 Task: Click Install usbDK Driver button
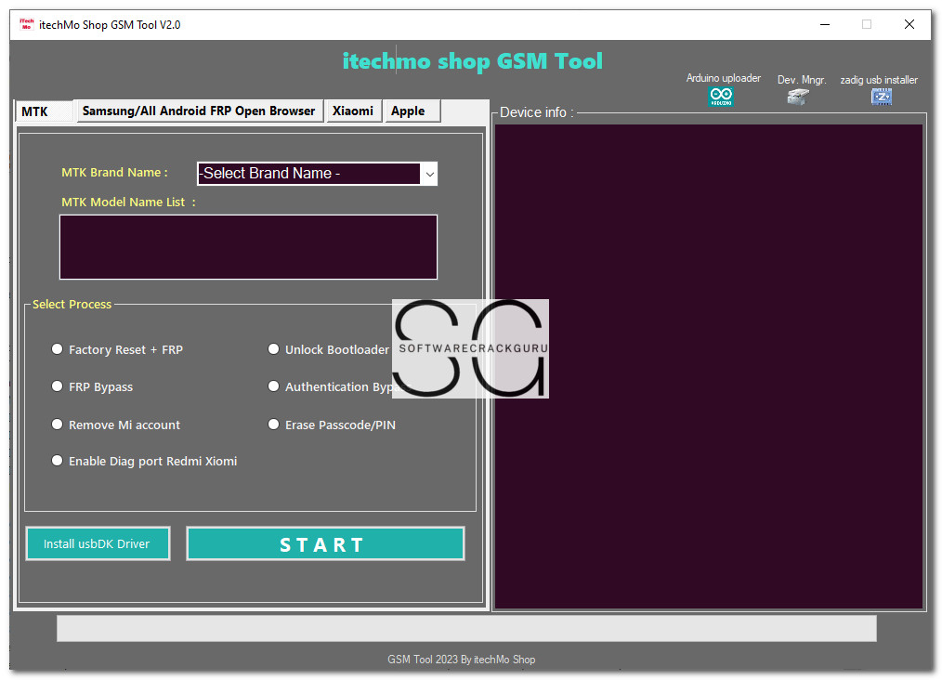pos(98,543)
